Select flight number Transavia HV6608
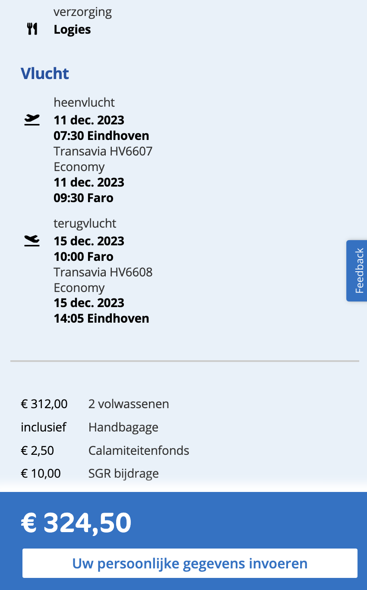The image size is (367, 590). pos(103,272)
